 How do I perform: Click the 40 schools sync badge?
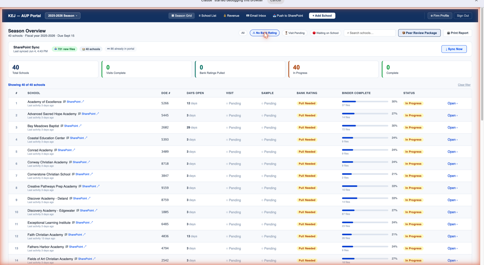[91, 49]
